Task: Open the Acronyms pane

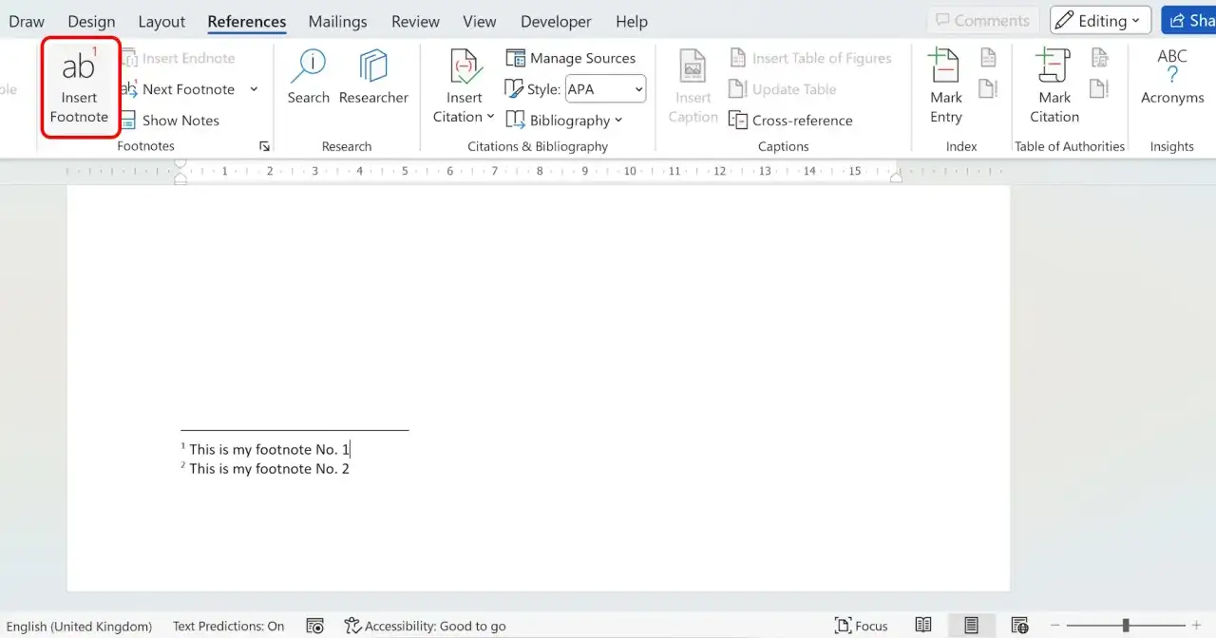Action: coord(1172,77)
